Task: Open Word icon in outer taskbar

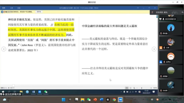Action: [x=102, y=100]
